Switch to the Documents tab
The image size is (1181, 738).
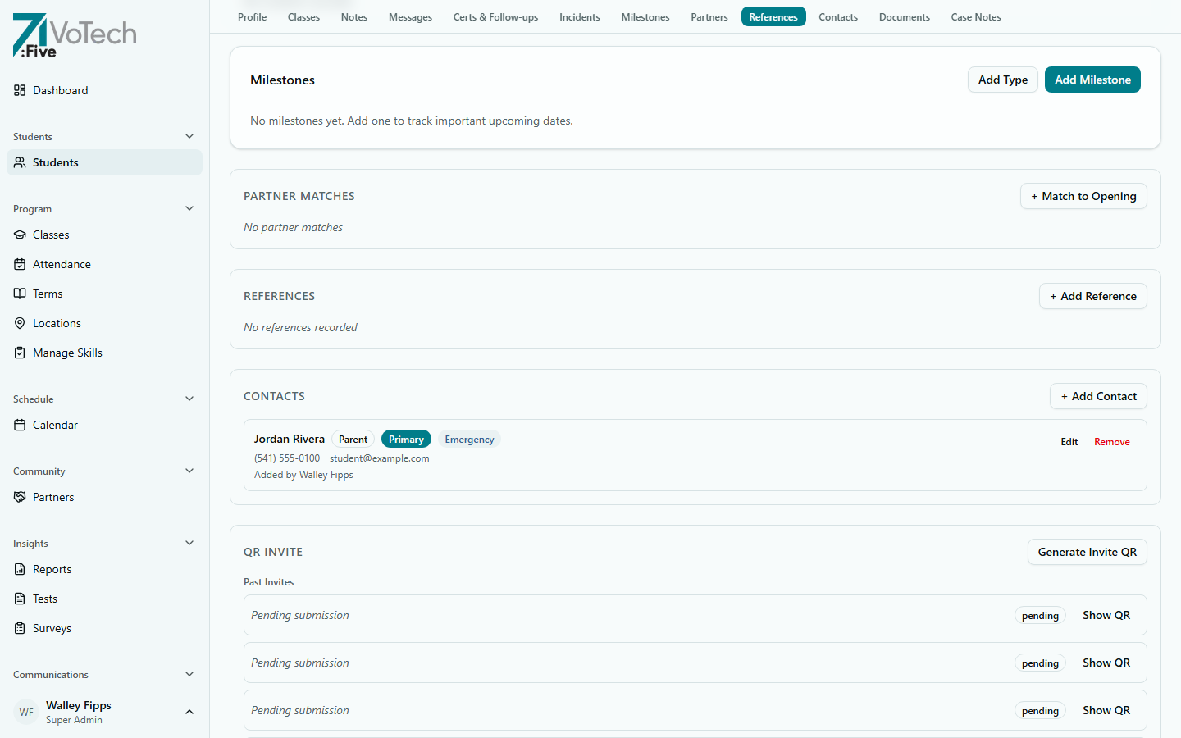(x=904, y=16)
